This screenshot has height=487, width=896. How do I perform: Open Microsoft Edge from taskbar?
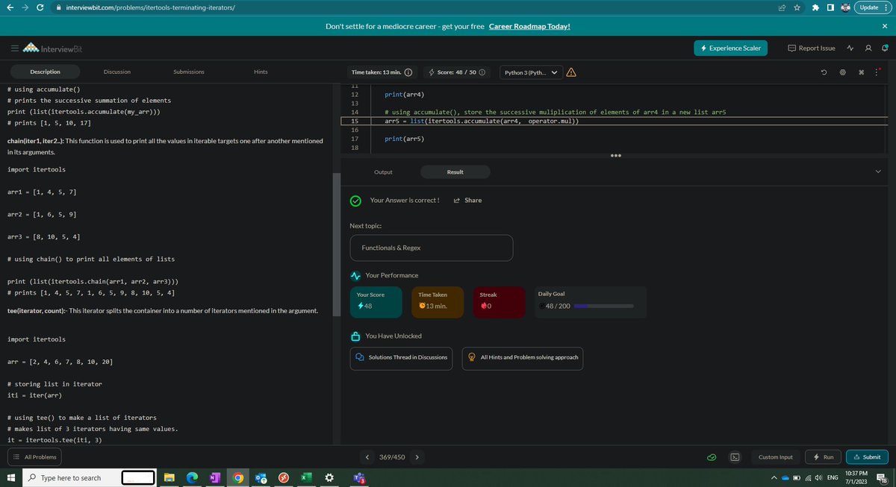(x=192, y=477)
